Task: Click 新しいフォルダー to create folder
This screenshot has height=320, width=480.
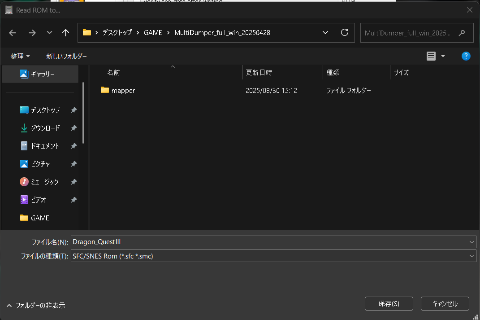Action: pyautogui.click(x=66, y=56)
